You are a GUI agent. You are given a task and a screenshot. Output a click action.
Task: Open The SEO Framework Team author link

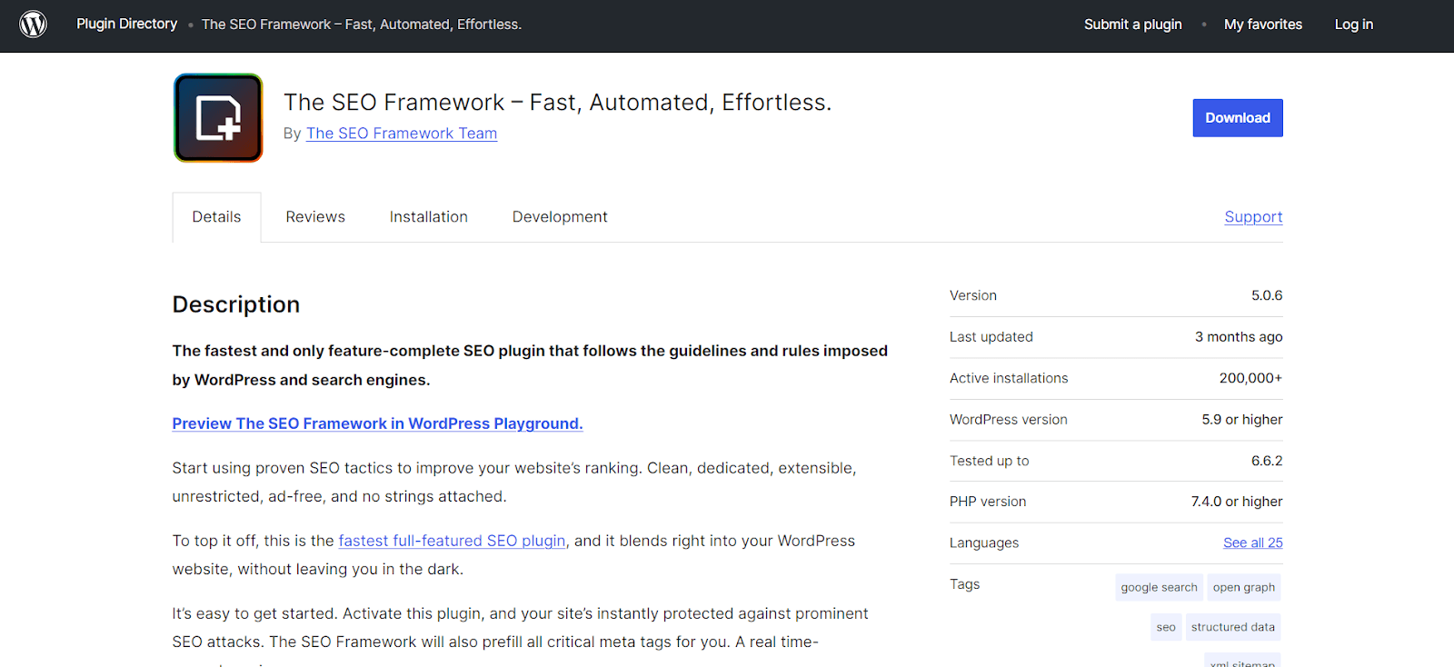point(402,134)
